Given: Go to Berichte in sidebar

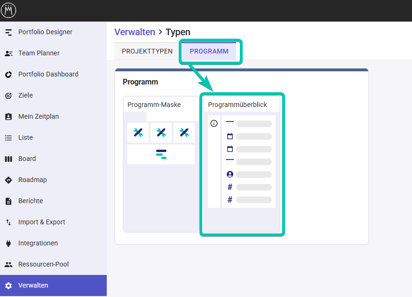Looking at the screenshot, I should (31, 201).
